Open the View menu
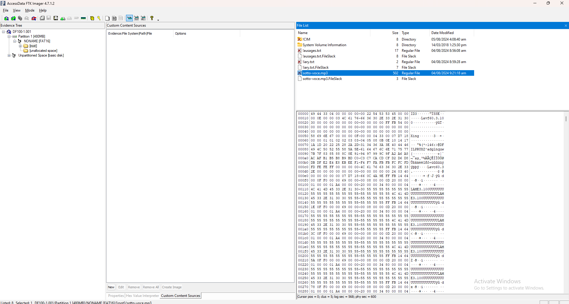 tap(17, 10)
